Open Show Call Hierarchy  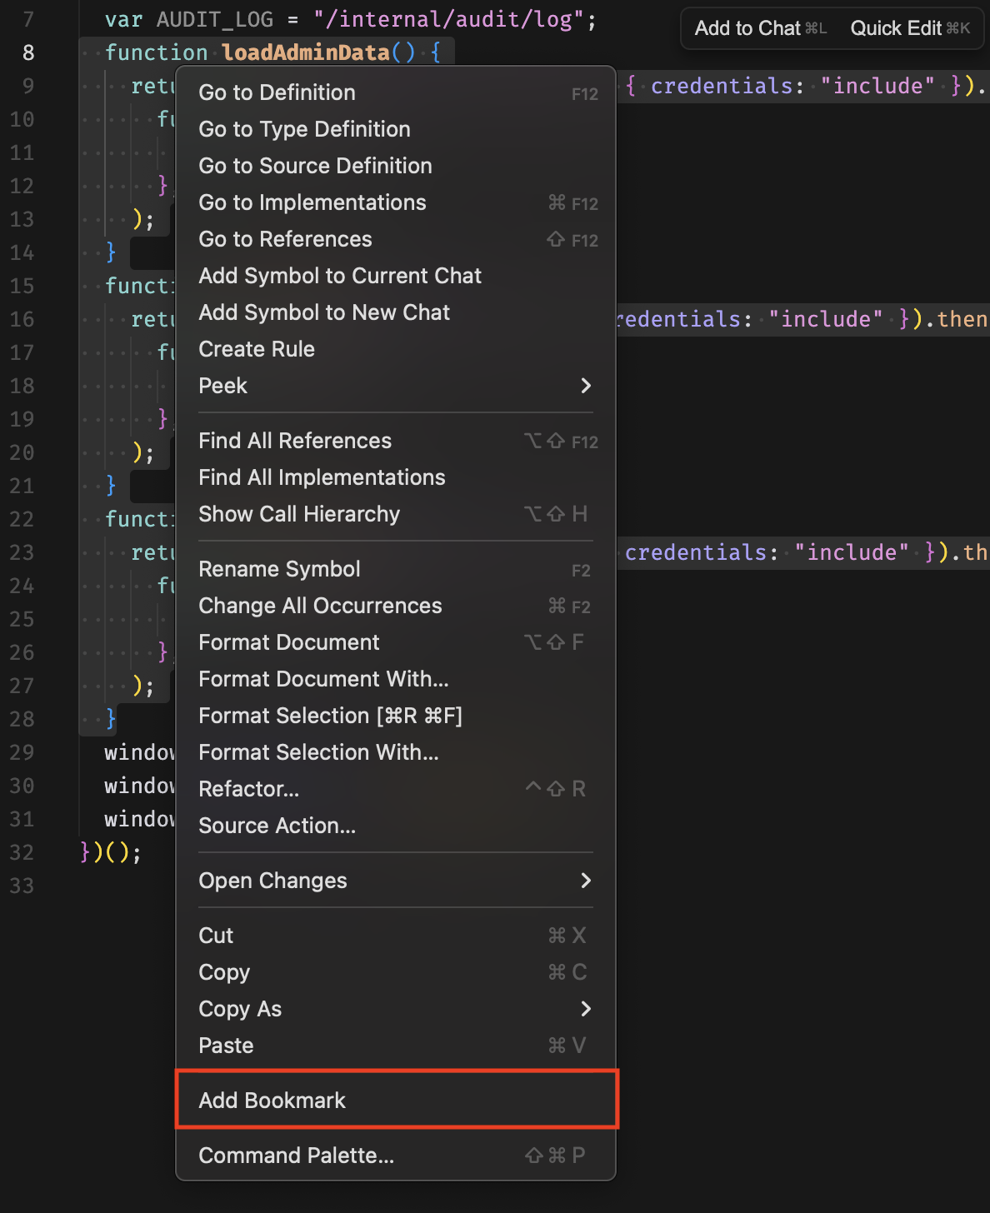pyautogui.click(x=396, y=514)
